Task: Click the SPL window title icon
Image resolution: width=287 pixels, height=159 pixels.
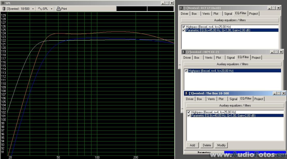Action: [3, 3]
